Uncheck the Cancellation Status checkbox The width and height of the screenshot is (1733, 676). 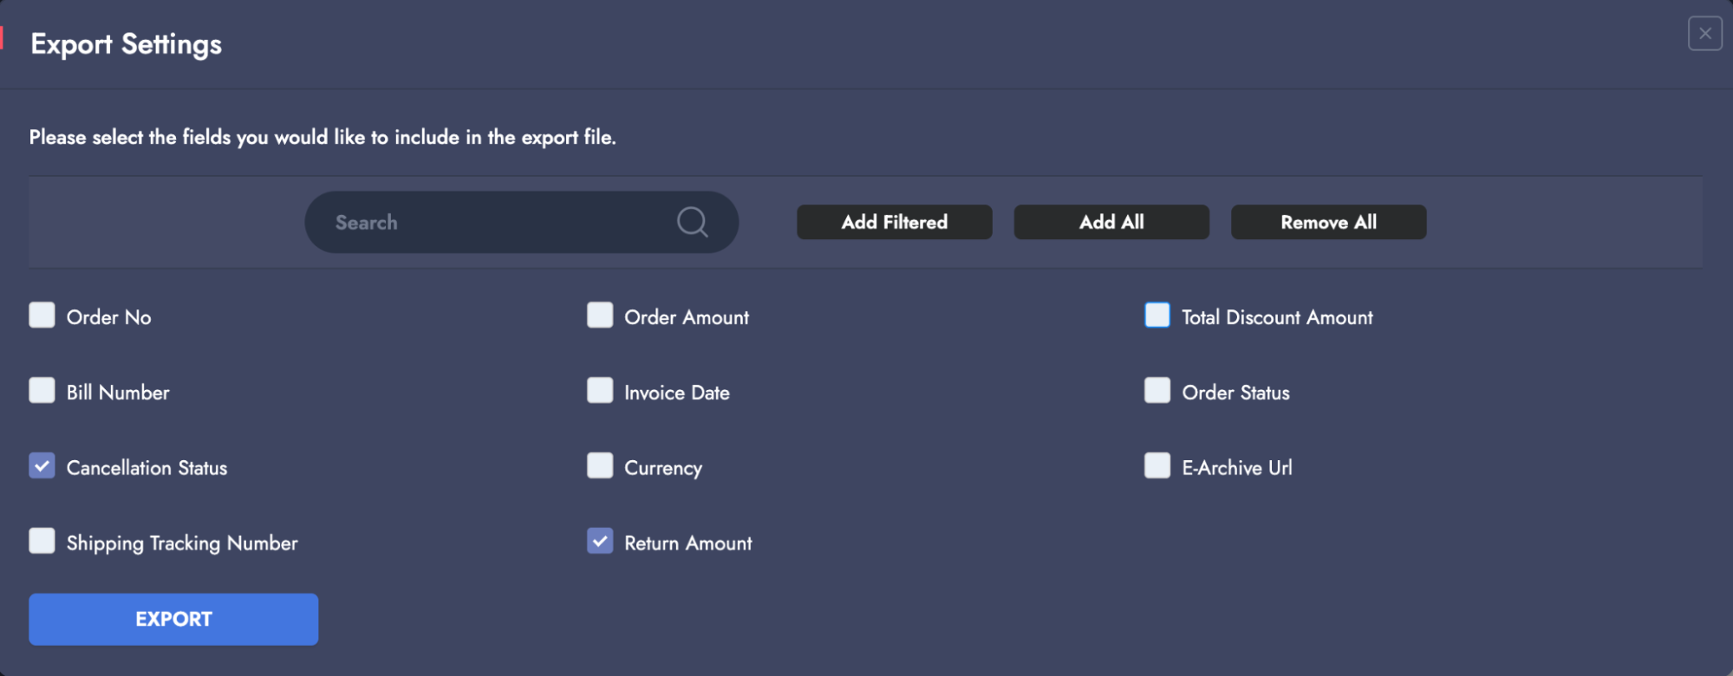(x=42, y=466)
